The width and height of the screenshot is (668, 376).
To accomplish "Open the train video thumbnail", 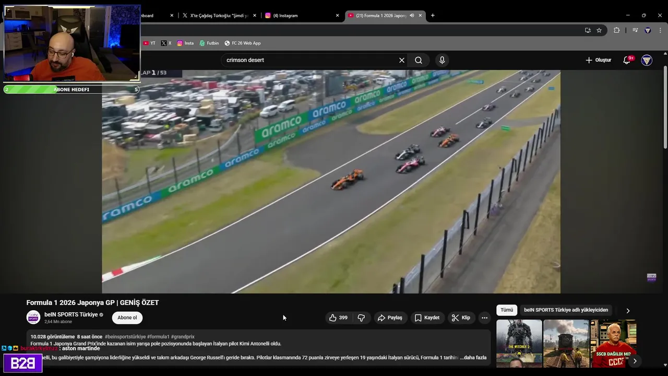I will 566,343.
